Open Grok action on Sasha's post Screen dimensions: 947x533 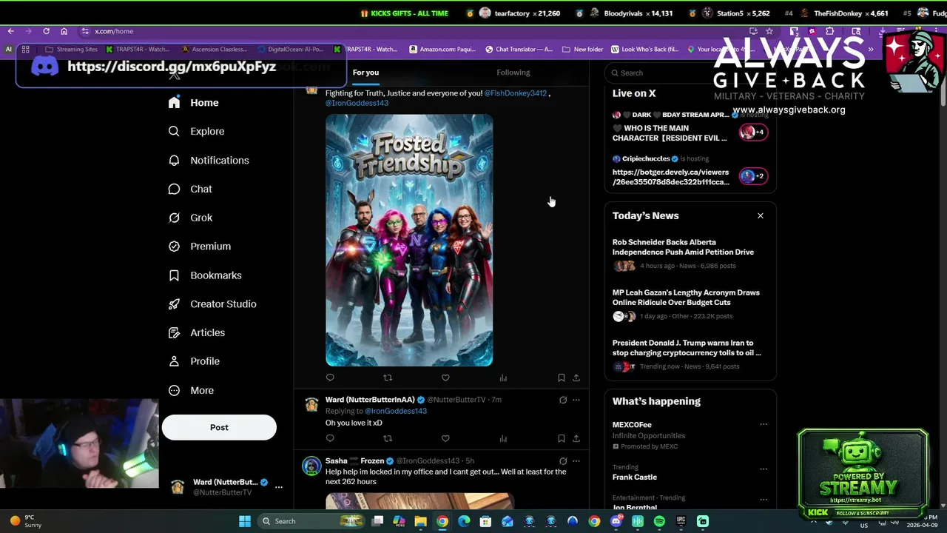(563, 461)
